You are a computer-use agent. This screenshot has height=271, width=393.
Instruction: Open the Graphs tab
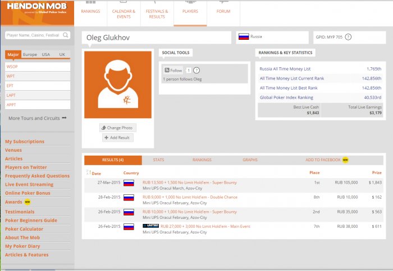click(x=250, y=160)
